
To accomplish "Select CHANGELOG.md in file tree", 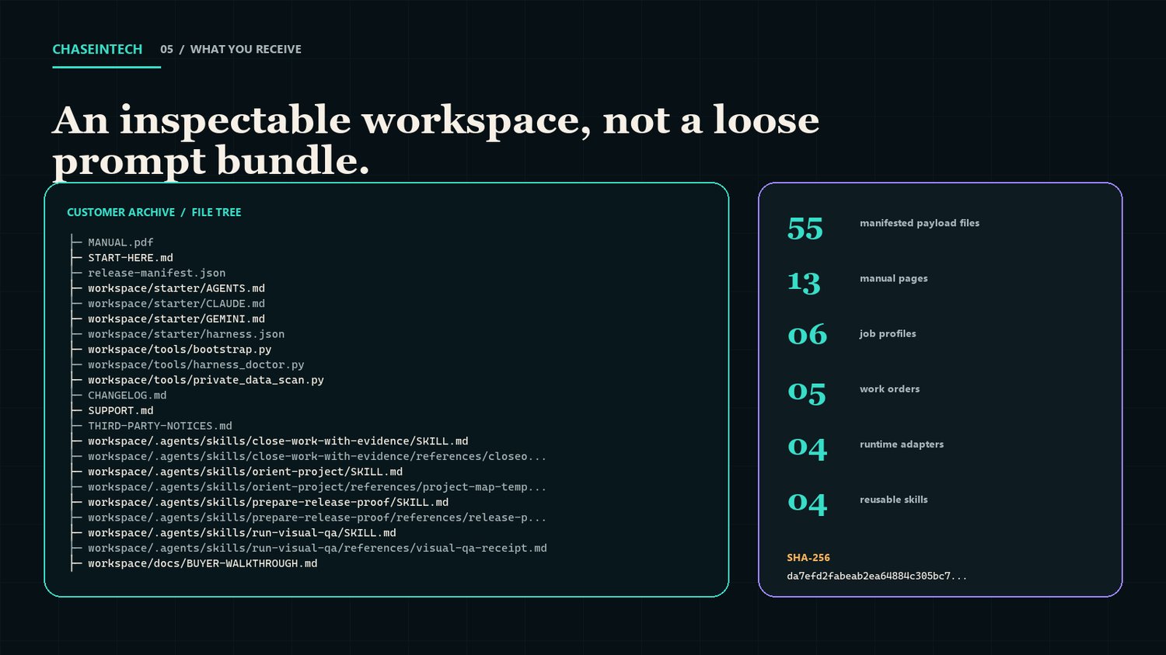I will pos(127,395).
